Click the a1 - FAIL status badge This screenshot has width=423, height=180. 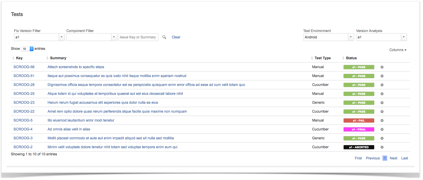click(x=359, y=121)
